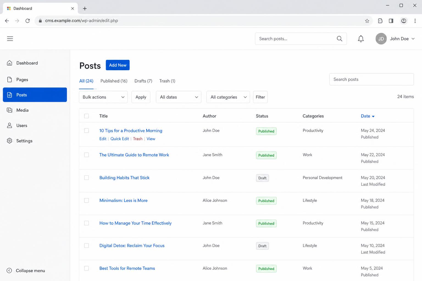Open the browser extensions icon
422x281 pixels.
click(x=380, y=21)
